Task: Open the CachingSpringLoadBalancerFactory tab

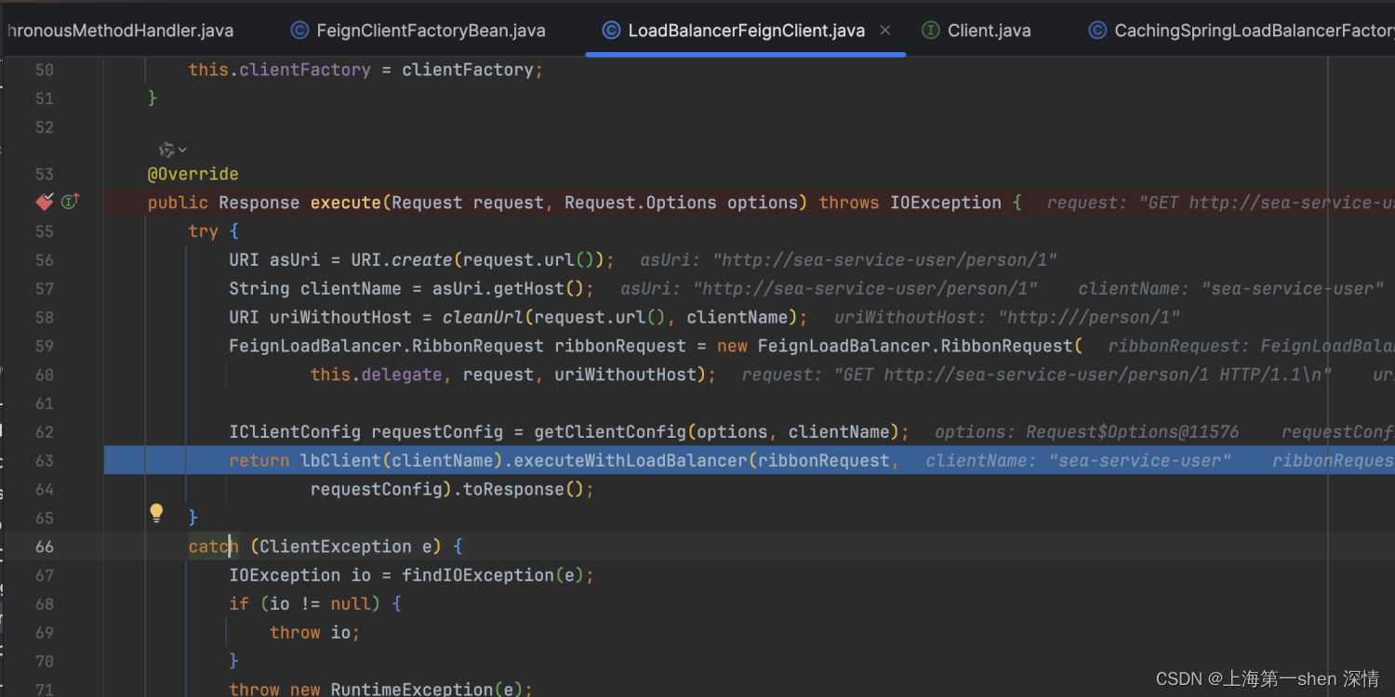Action: click(1255, 31)
